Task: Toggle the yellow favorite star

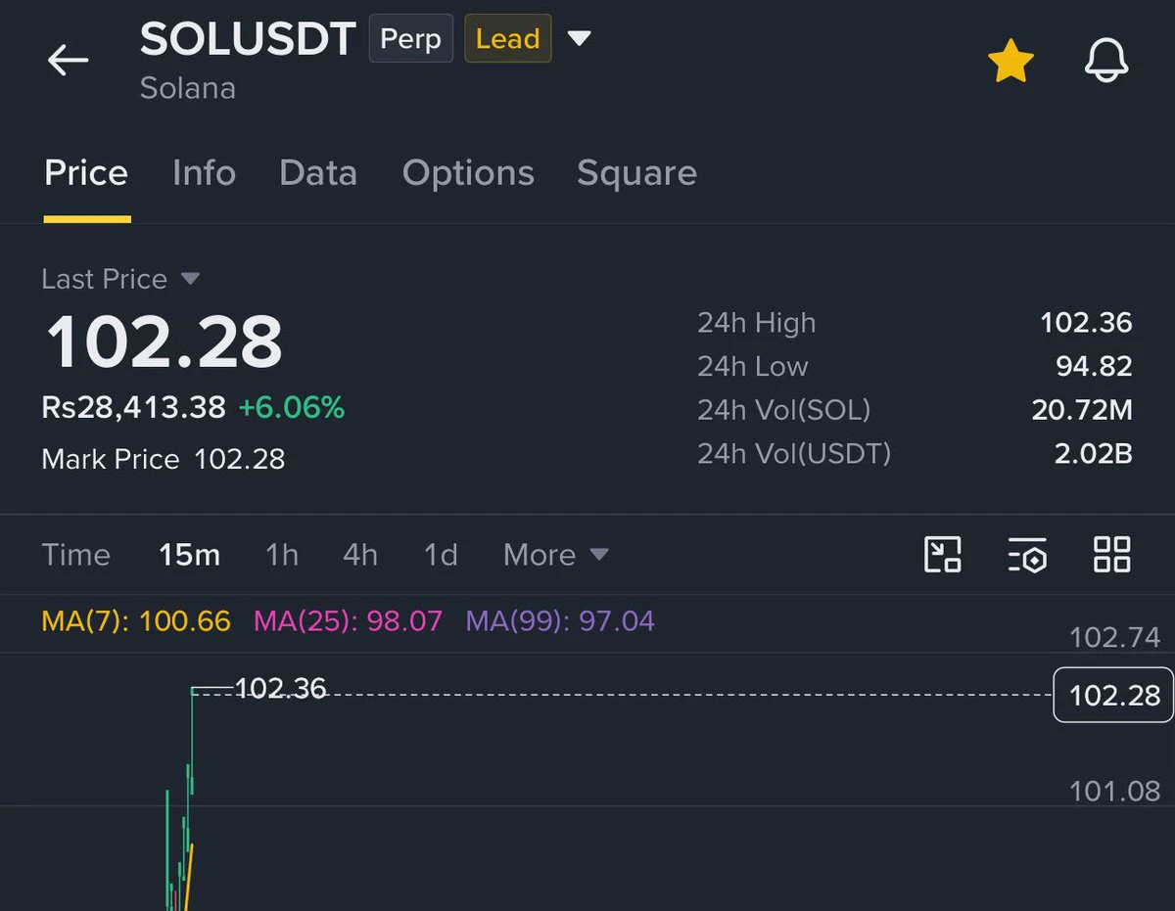Action: tap(1010, 62)
